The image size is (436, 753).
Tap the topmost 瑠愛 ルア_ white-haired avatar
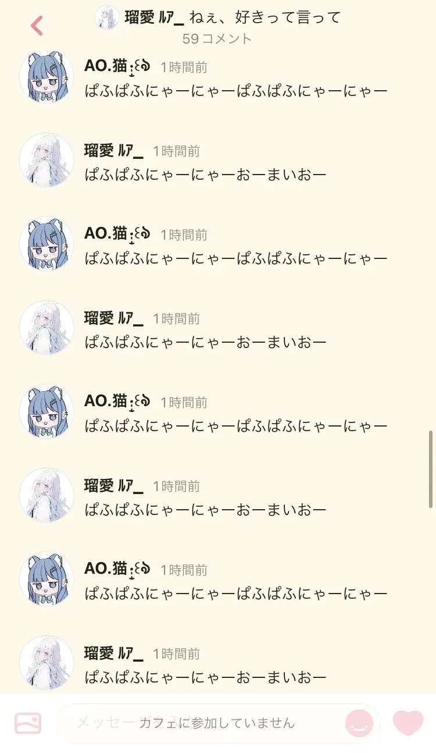click(47, 160)
